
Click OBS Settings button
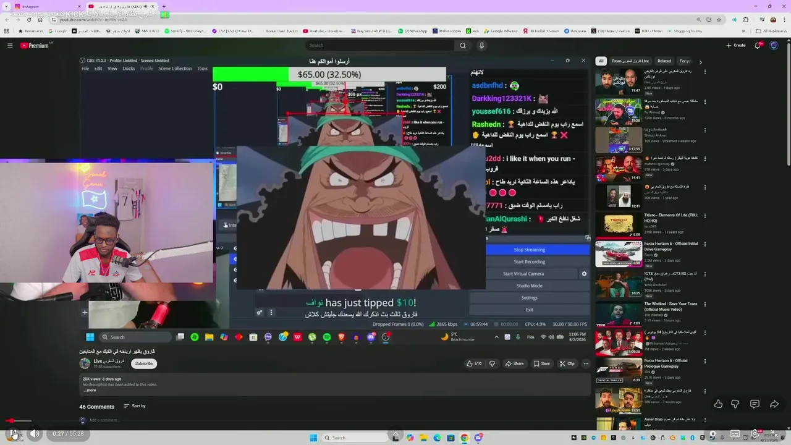click(x=529, y=298)
